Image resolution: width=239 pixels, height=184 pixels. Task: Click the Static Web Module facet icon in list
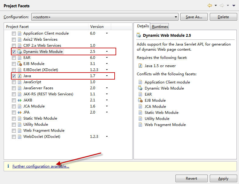click(x=19, y=118)
